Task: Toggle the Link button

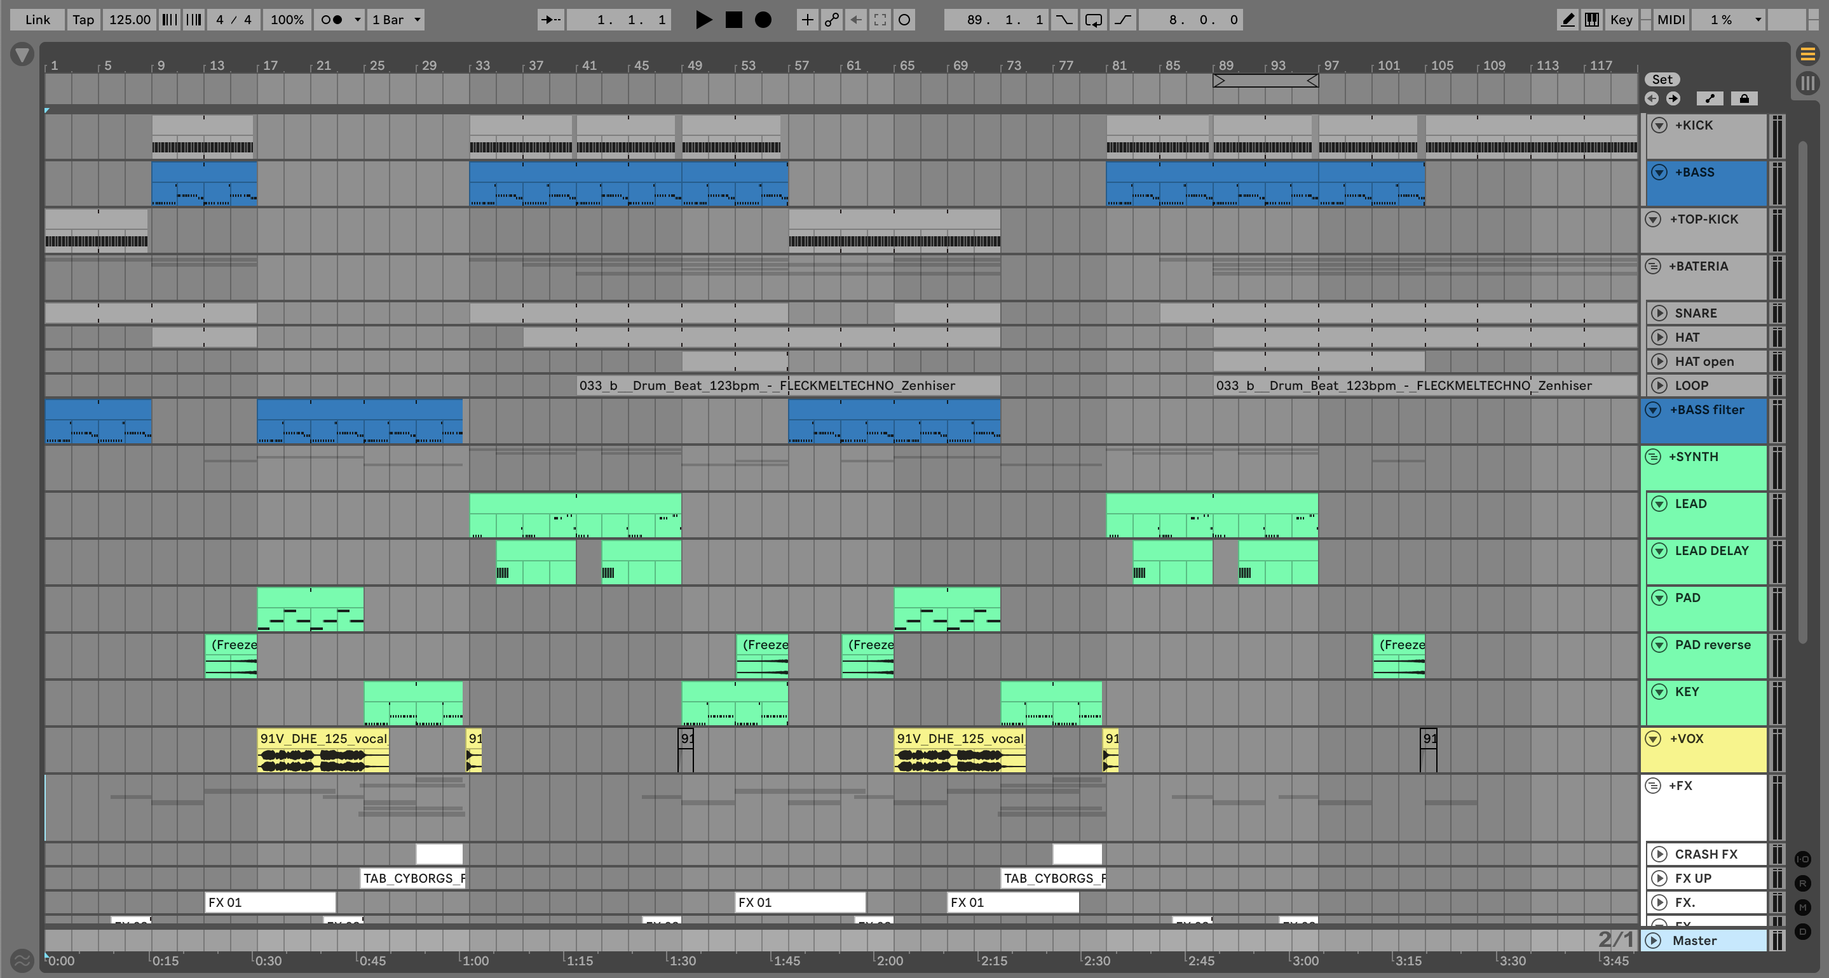Action: [x=37, y=20]
